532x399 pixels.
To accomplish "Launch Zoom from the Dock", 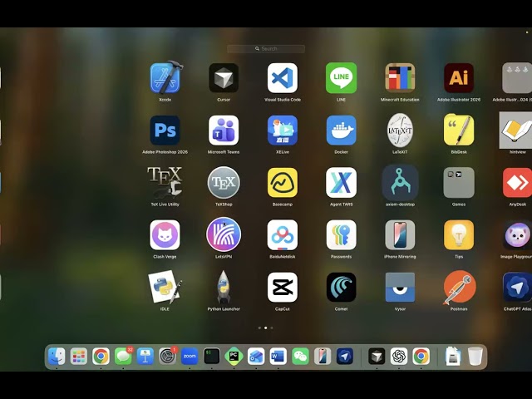I will 190,357.
